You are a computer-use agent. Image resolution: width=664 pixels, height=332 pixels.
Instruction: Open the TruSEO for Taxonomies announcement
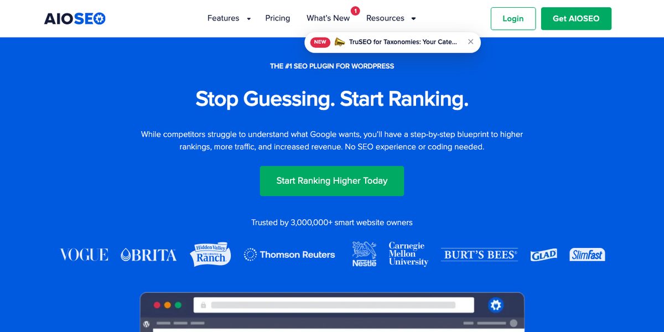click(x=403, y=41)
